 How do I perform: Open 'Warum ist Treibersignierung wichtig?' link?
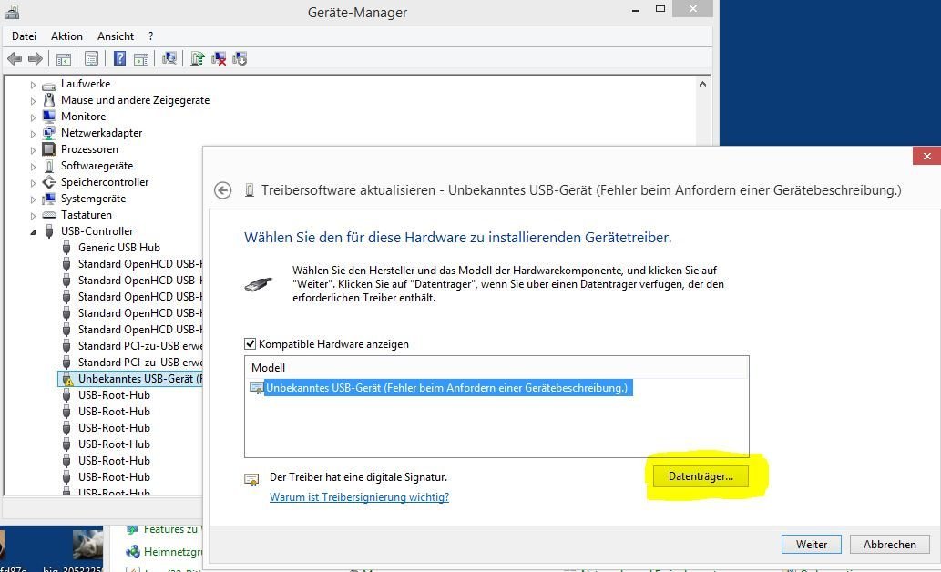pyautogui.click(x=359, y=497)
